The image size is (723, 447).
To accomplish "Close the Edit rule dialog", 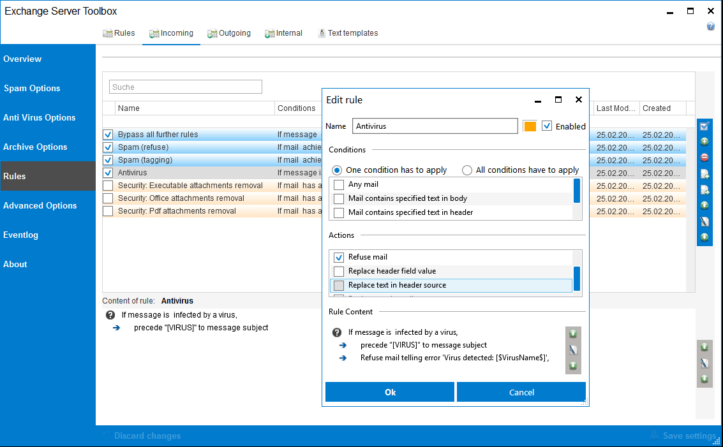I will click(579, 99).
